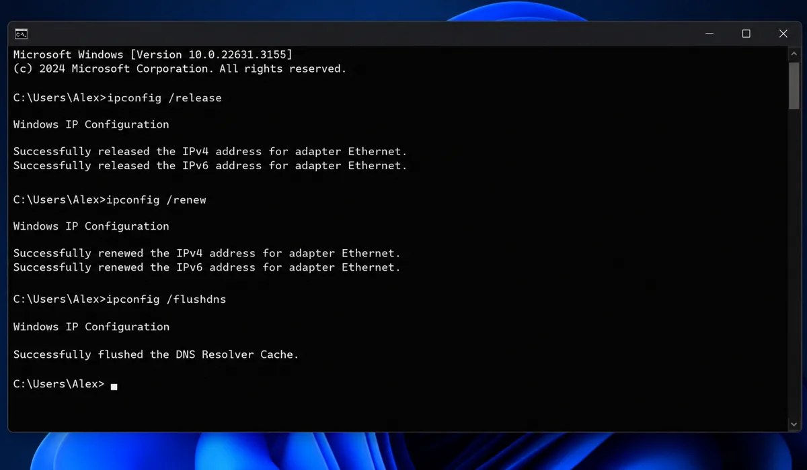The width and height of the screenshot is (807, 470).
Task: Click 'Windows IP Configuration' under the renew command
Action: tap(91, 226)
